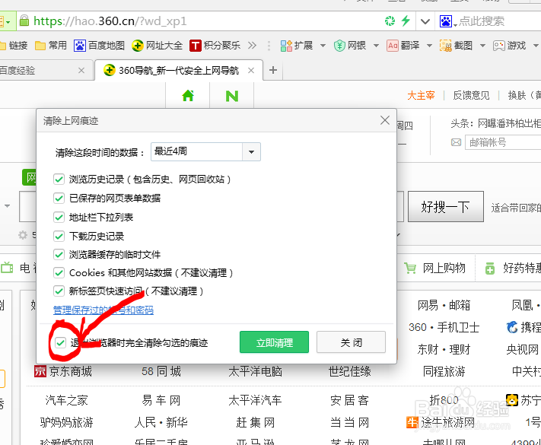This screenshot has height=445, width=541.
Task: Open the 百度地图 bookmark
Action: 99,45
